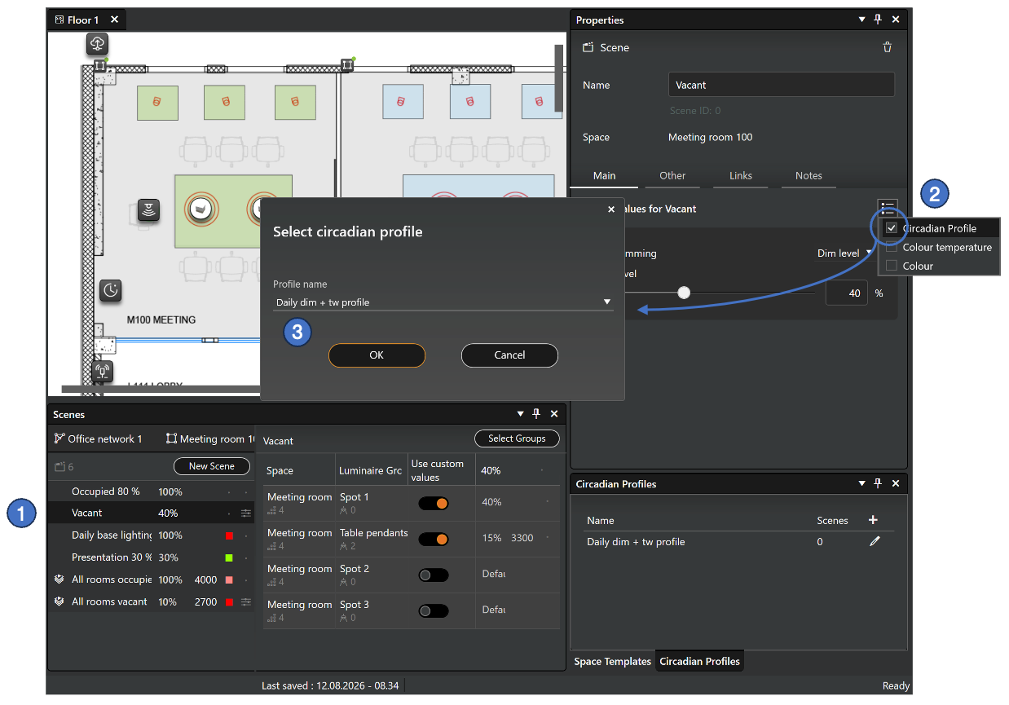Screen dimensions: 1009x705
Task: Select first blue luminaire in right room
Action: (x=401, y=101)
